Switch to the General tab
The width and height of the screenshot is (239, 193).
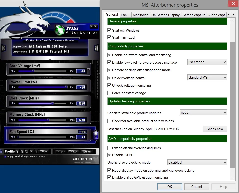[112, 14]
